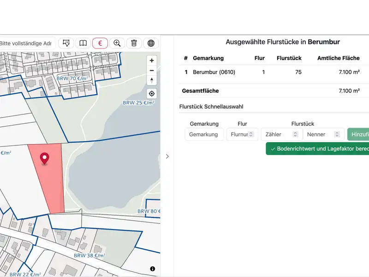Open the map attribution info icon

(x=152, y=269)
